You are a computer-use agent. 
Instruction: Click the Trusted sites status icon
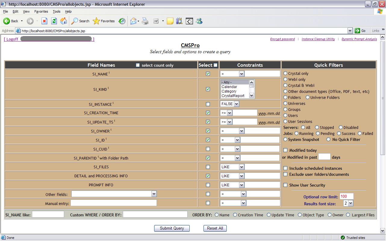[343, 238]
